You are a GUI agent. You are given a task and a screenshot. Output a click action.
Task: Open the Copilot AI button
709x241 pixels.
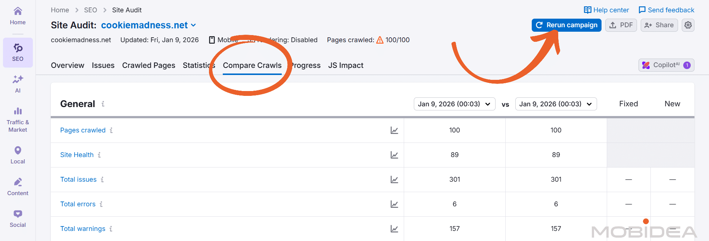pyautogui.click(x=666, y=65)
